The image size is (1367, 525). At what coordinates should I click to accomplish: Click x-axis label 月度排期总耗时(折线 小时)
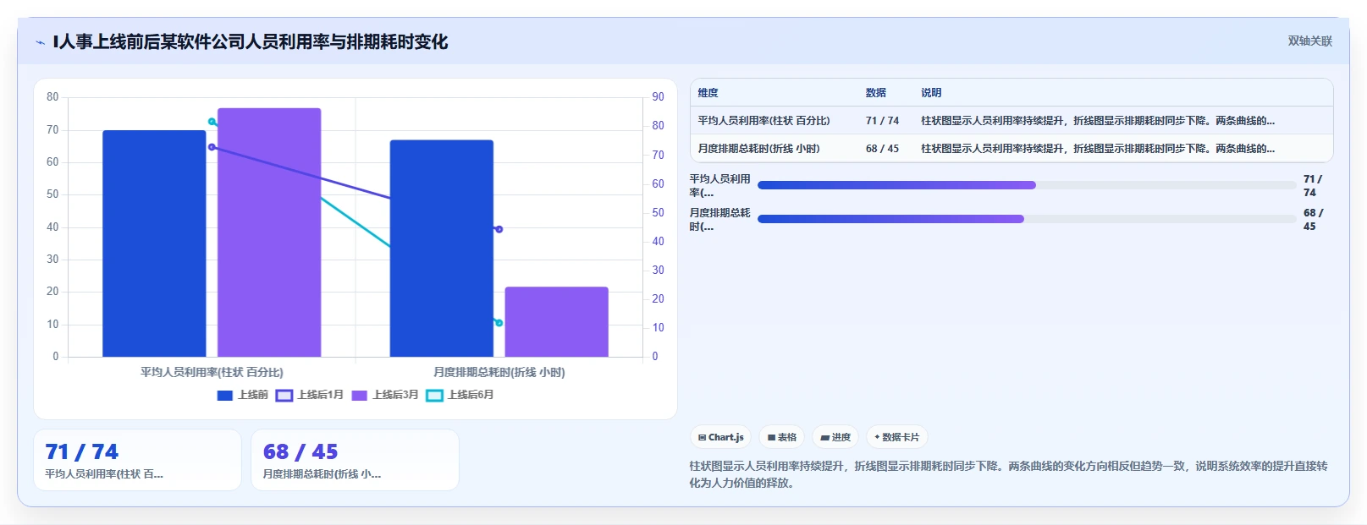tap(499, 372)
